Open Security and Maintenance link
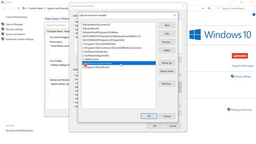 click(19, 130)
